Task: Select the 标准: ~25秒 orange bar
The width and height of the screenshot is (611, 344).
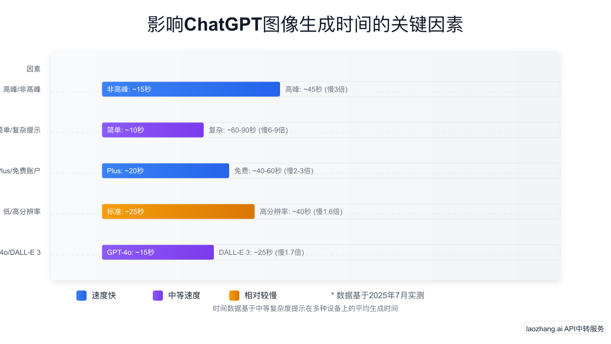Action: (178, 211)
